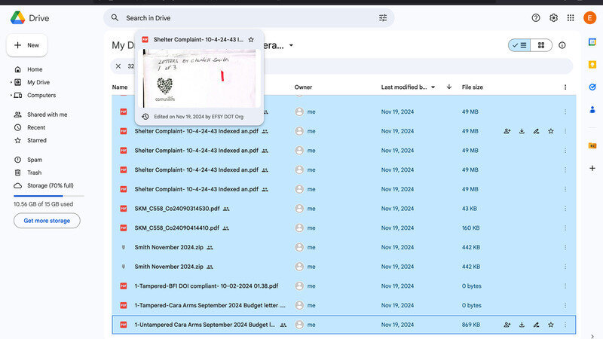Download the 1-Untampered Cara Arms file

click(x=522, y=325)
